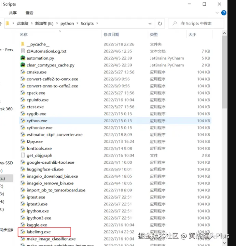Click the cython.exe file icon
Screen dimensions: 236x246
click(23, 121)
